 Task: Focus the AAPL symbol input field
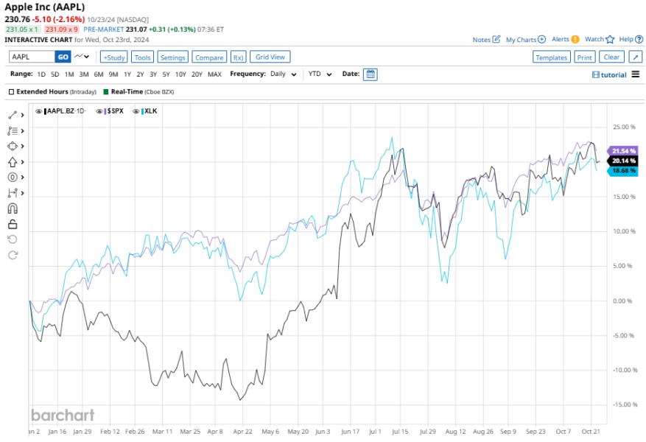pyautogui.click(x=32, y=57)
